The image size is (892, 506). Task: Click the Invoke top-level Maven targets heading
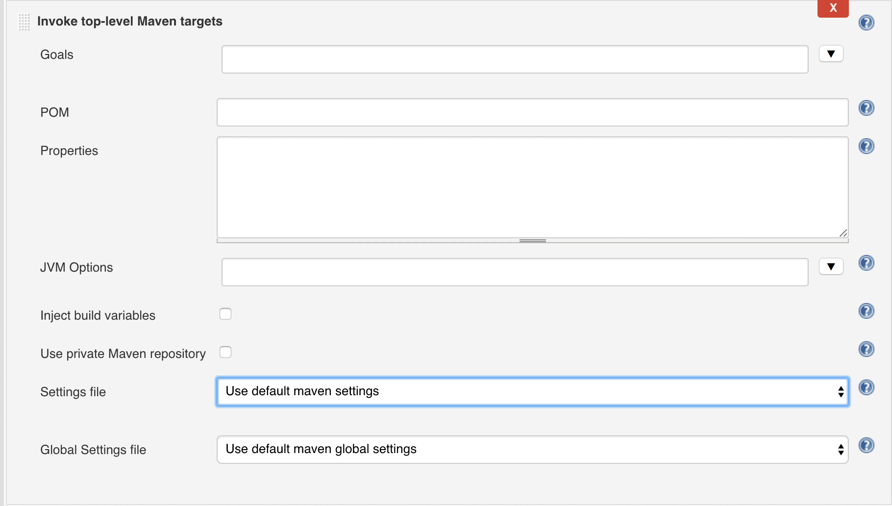click(130, 21)
